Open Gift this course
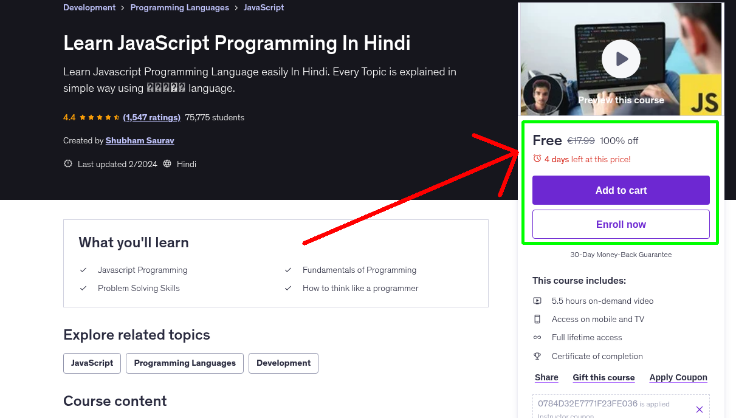Image resolution: width=736 pixels, height=418 pixels. 604,377
